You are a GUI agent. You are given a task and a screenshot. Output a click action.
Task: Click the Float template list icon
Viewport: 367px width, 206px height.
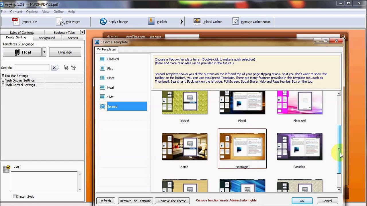[x=102, y=78]
